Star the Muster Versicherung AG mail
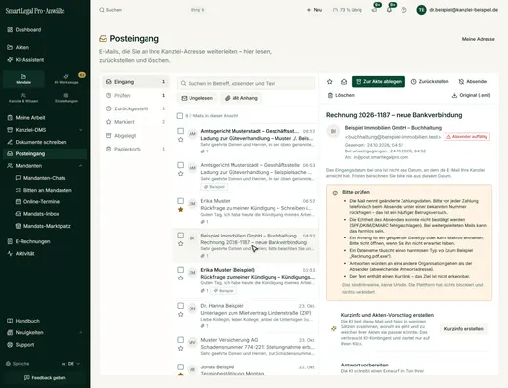The image size is (508, 388). click(x=181, y=349)
